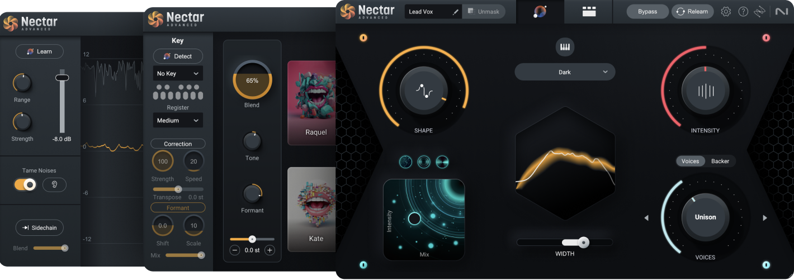Image resolution: width=794 pixels, height=280 pixels.
Task: Toggle the orange power button near Shape
Action: 363,38
